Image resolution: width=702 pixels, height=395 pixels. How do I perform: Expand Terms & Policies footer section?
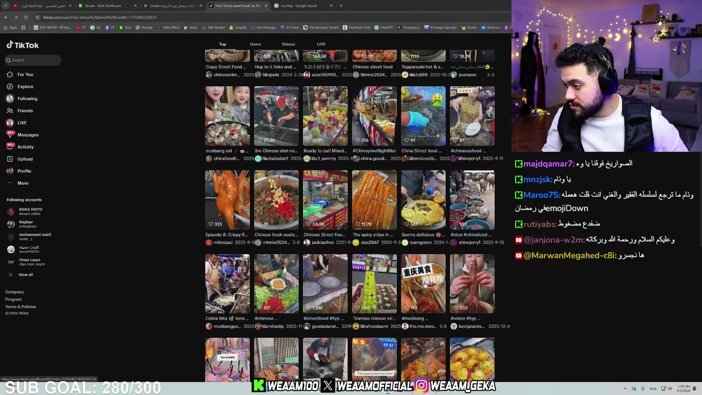tap(21, 307)
